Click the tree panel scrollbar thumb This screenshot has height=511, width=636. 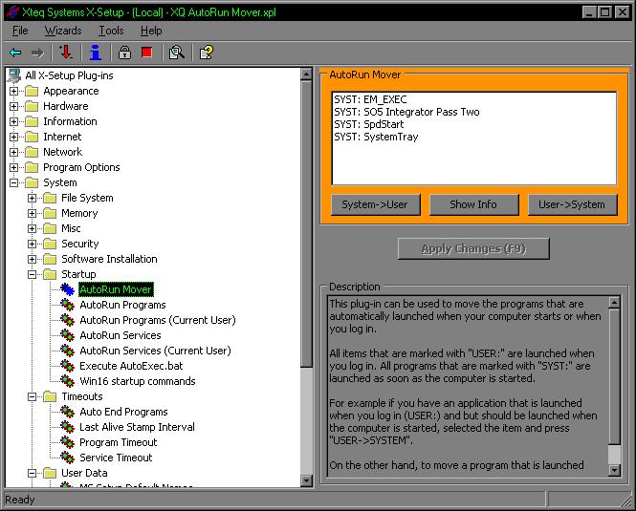click(306, 224)
